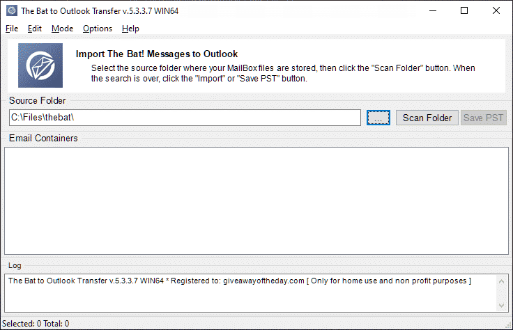Open the Options menu

(x=98, y=29)
